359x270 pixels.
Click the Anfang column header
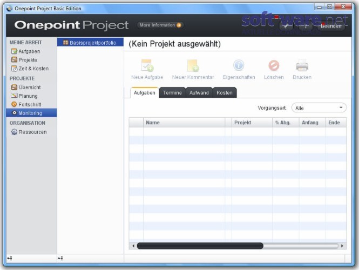pyautogui.click(x=312, y=123)
